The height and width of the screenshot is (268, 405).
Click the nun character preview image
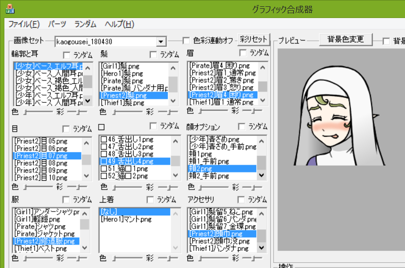(339, 116)
